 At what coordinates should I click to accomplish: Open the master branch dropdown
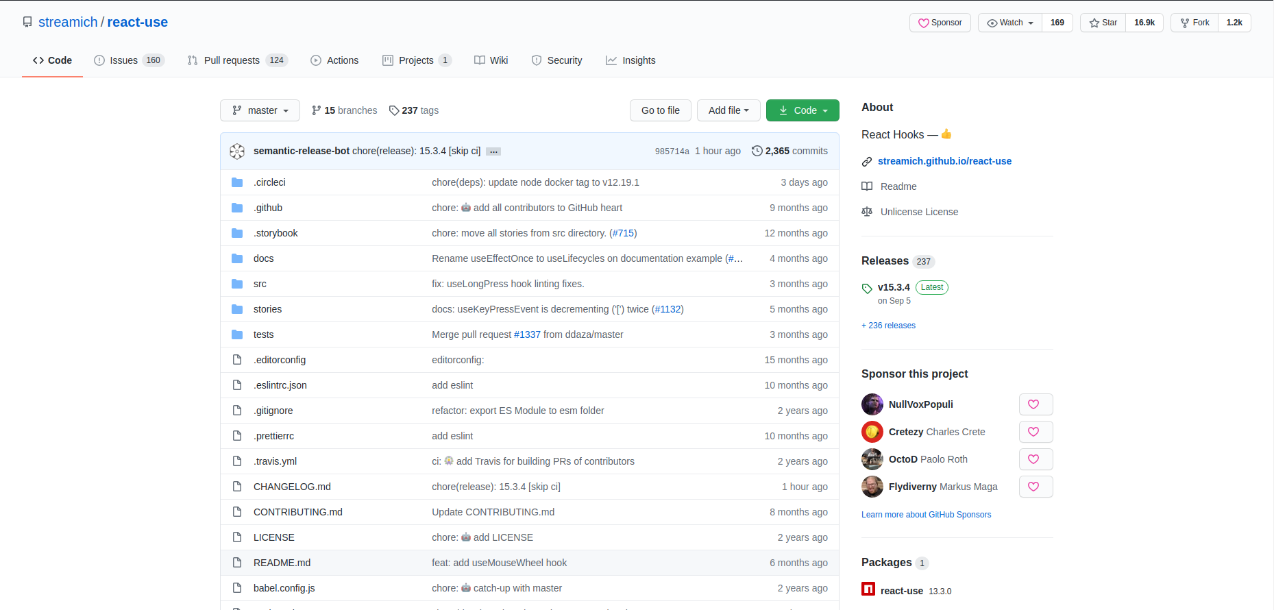point(260,110)
